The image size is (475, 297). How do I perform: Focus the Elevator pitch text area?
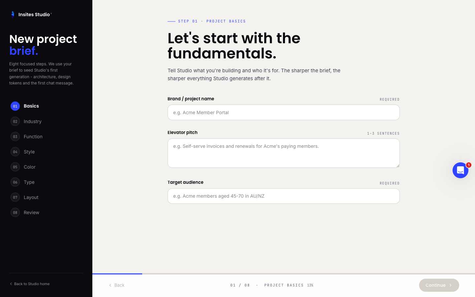284,153
